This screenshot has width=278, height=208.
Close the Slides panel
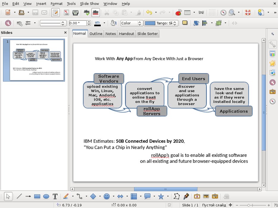[65, 33]
